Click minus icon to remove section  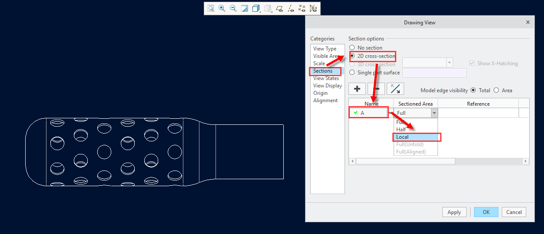click(x=376, y=89)
